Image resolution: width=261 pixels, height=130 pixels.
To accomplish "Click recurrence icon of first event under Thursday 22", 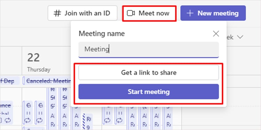I will [x=27, y=120].
